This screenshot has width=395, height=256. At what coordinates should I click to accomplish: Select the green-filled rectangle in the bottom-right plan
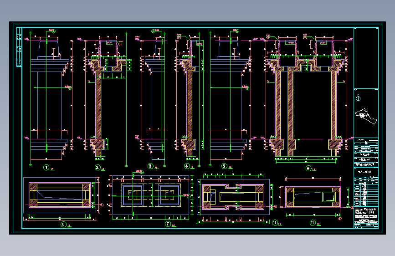[328, 197]
